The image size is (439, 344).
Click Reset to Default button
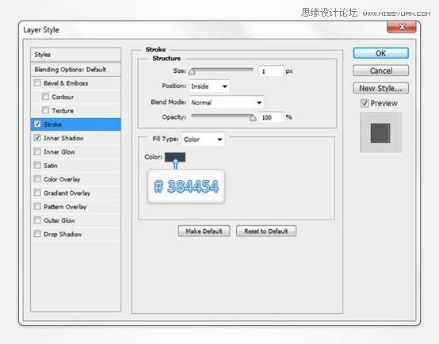coord(266,231)
